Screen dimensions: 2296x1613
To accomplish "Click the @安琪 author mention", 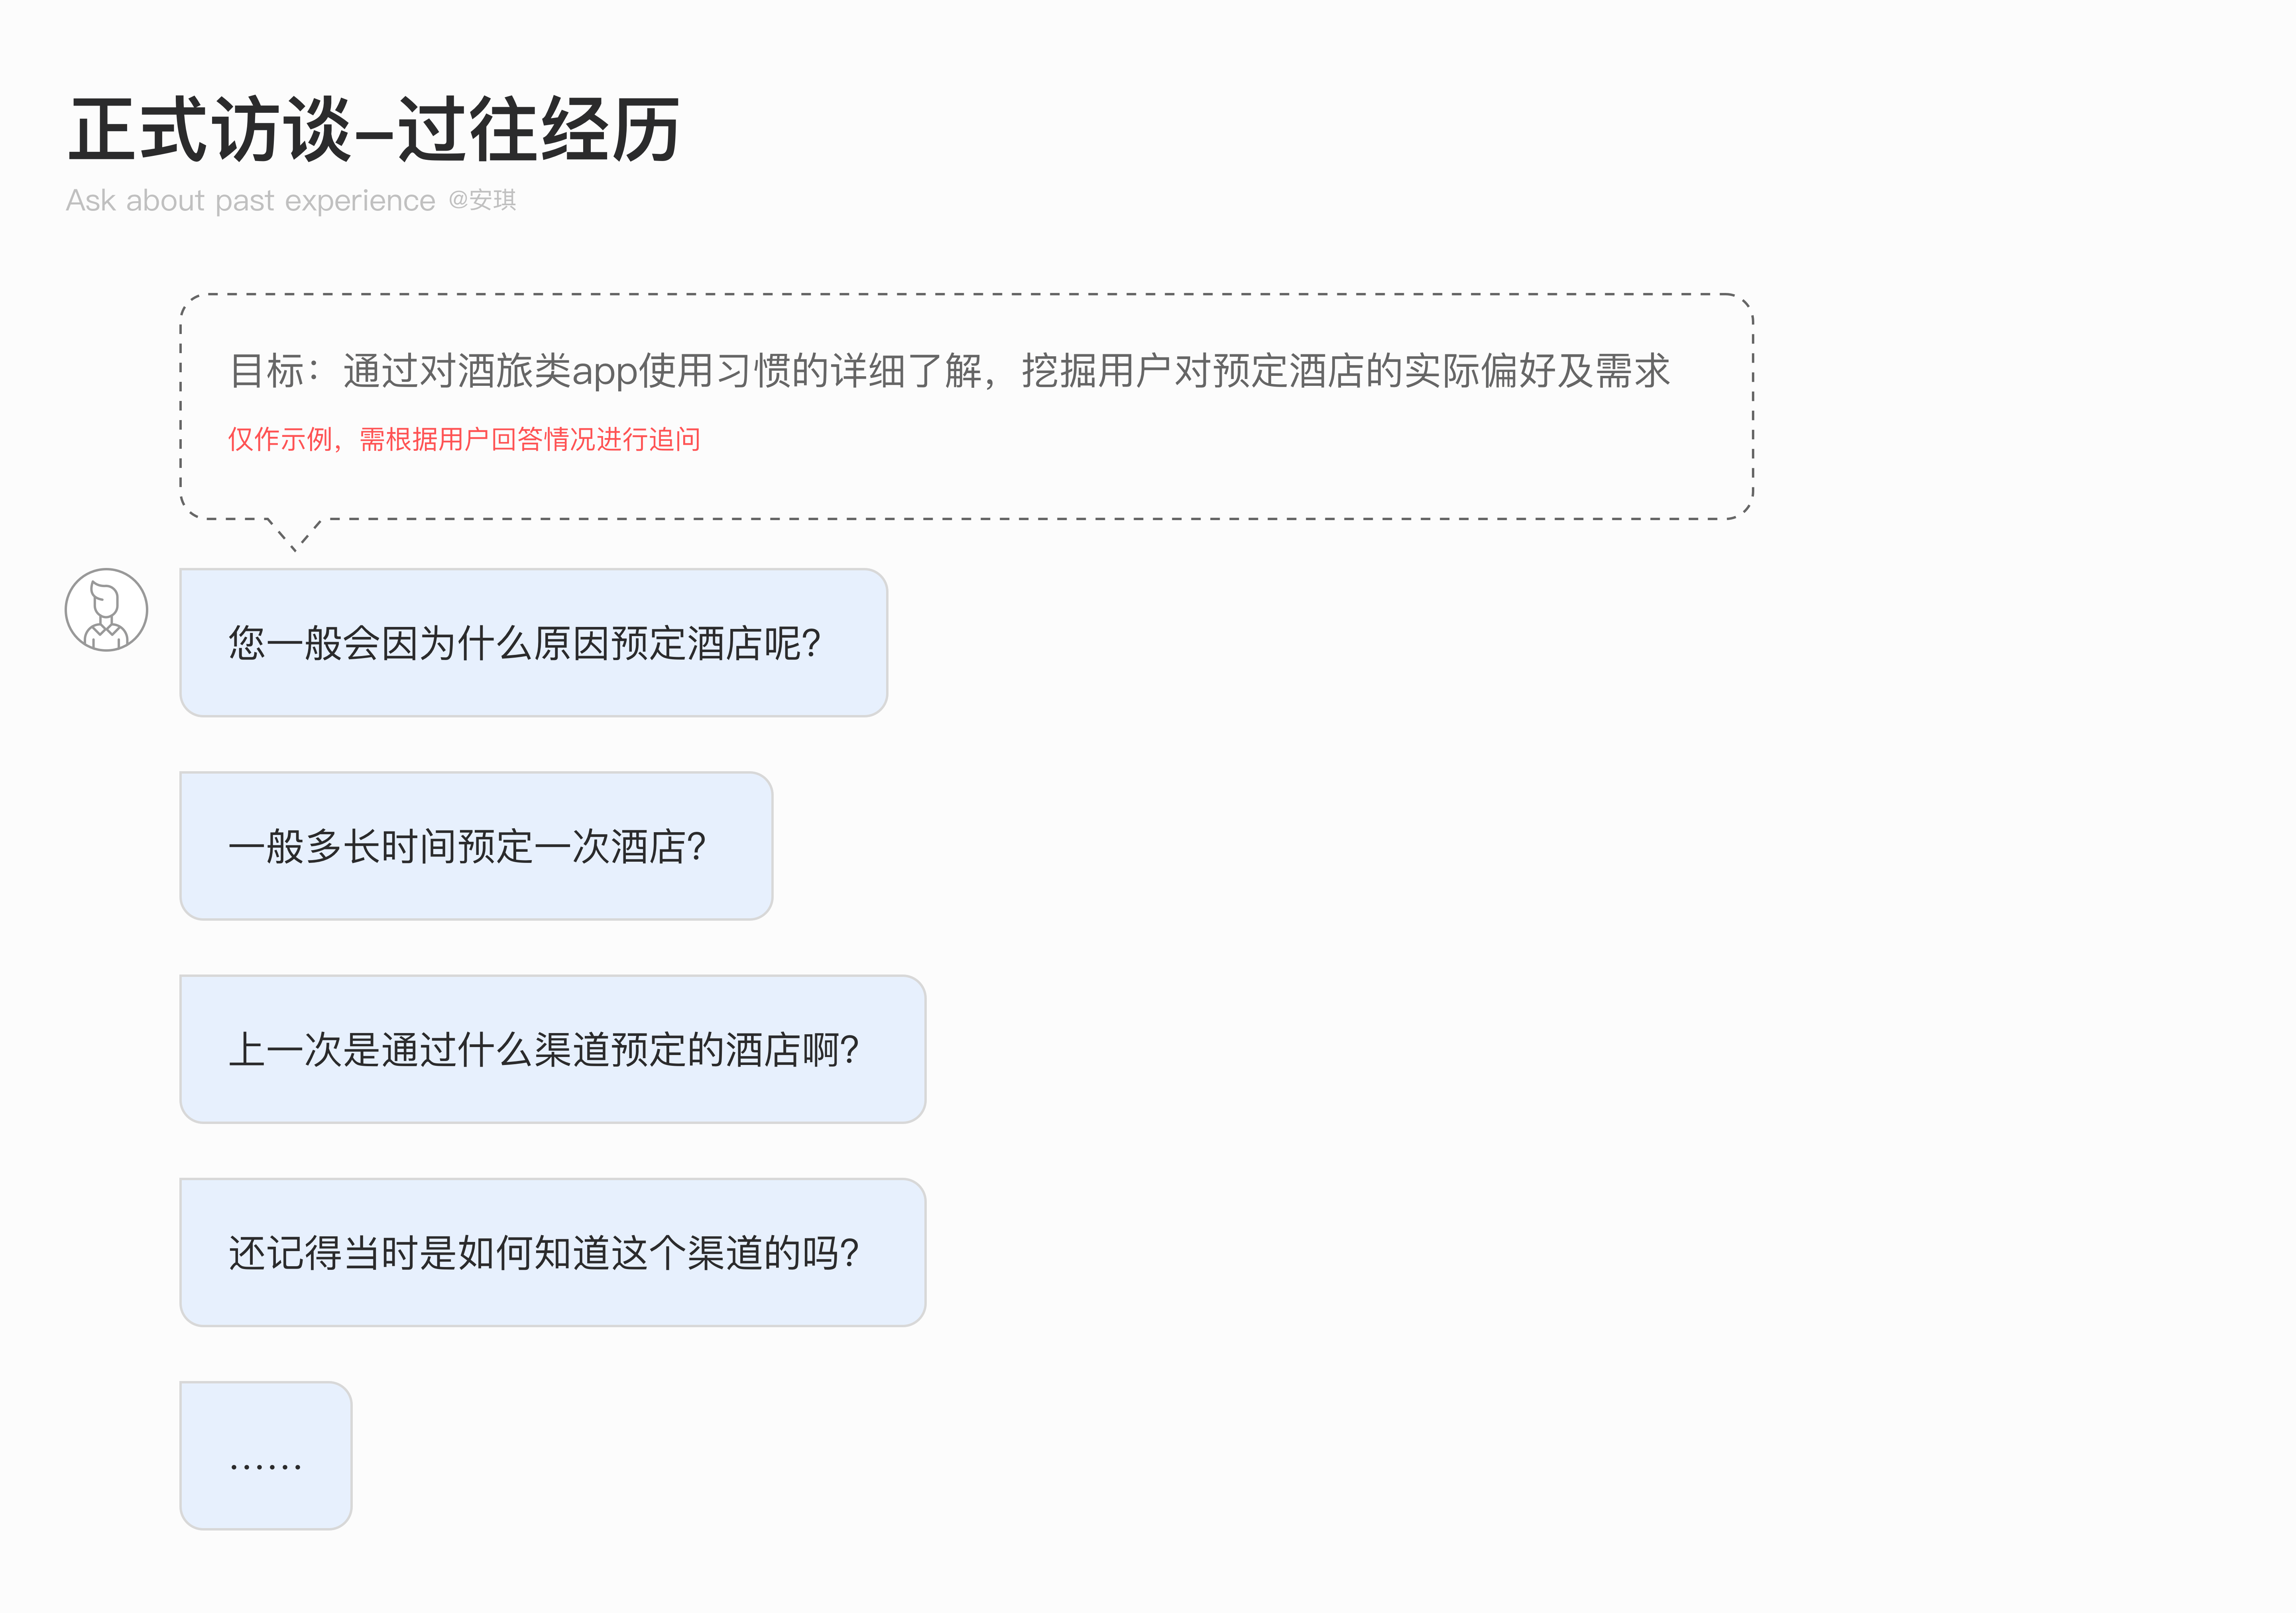I will tap(482, 200).
